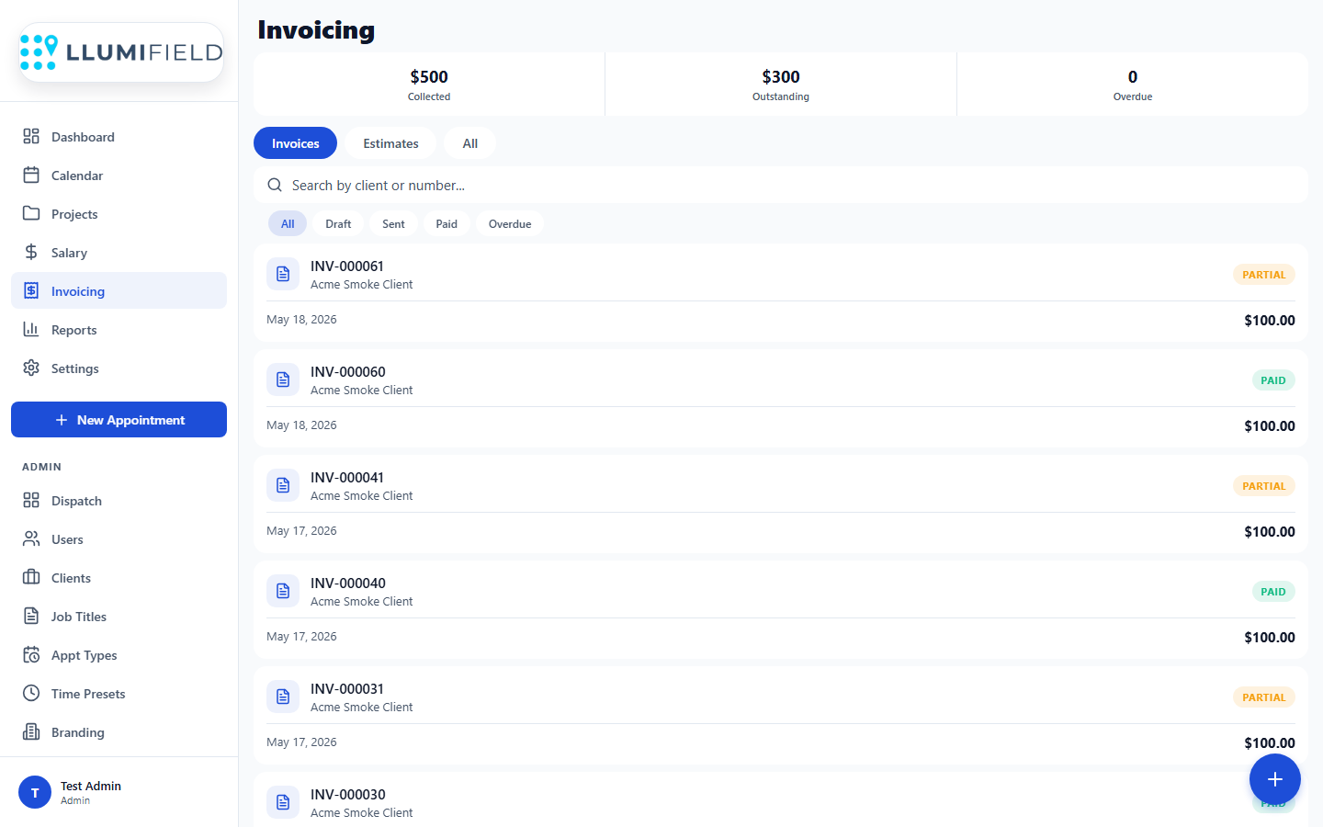Click the Dispatch grid icon
This screenshot has width=1323, height=827.
[x=31, y=500]
